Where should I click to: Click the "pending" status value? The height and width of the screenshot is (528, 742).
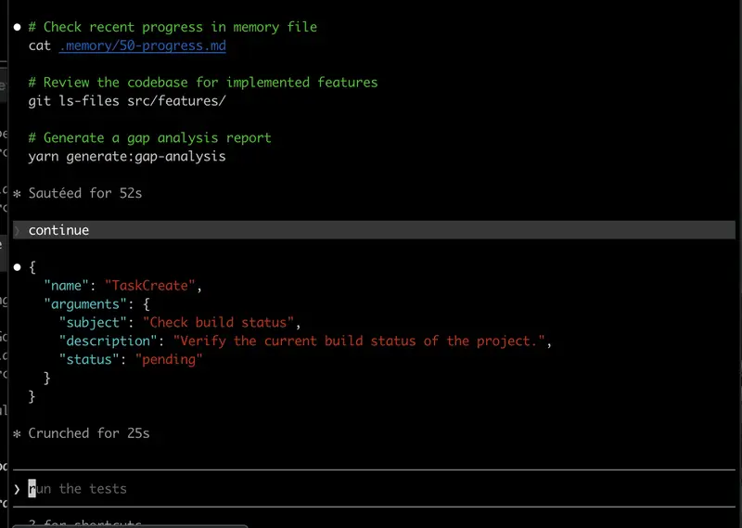pyautogui.click(x=169, y=359)
